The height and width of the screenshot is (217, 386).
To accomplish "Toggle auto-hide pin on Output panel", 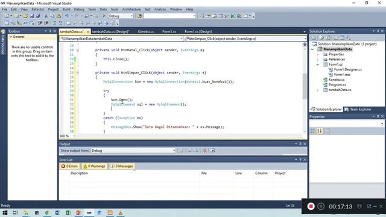I will point(300,144).
